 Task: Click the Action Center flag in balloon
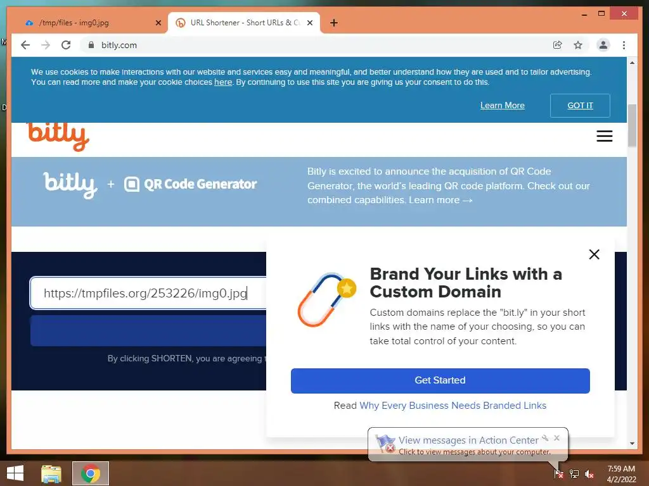[x=385, y=444]
